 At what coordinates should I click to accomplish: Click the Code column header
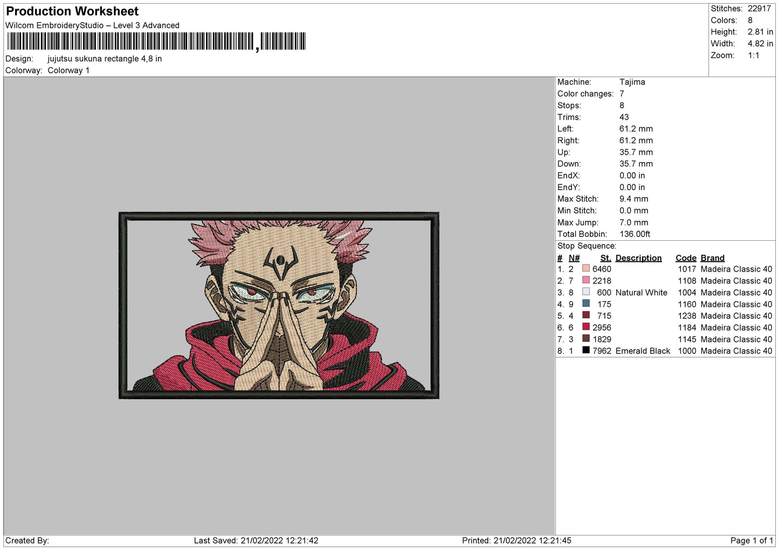point(686,258)
